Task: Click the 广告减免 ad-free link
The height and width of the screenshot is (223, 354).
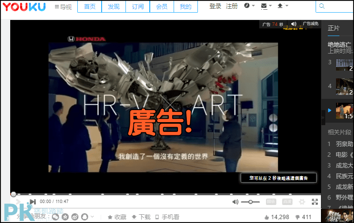Action: [310, 23]
